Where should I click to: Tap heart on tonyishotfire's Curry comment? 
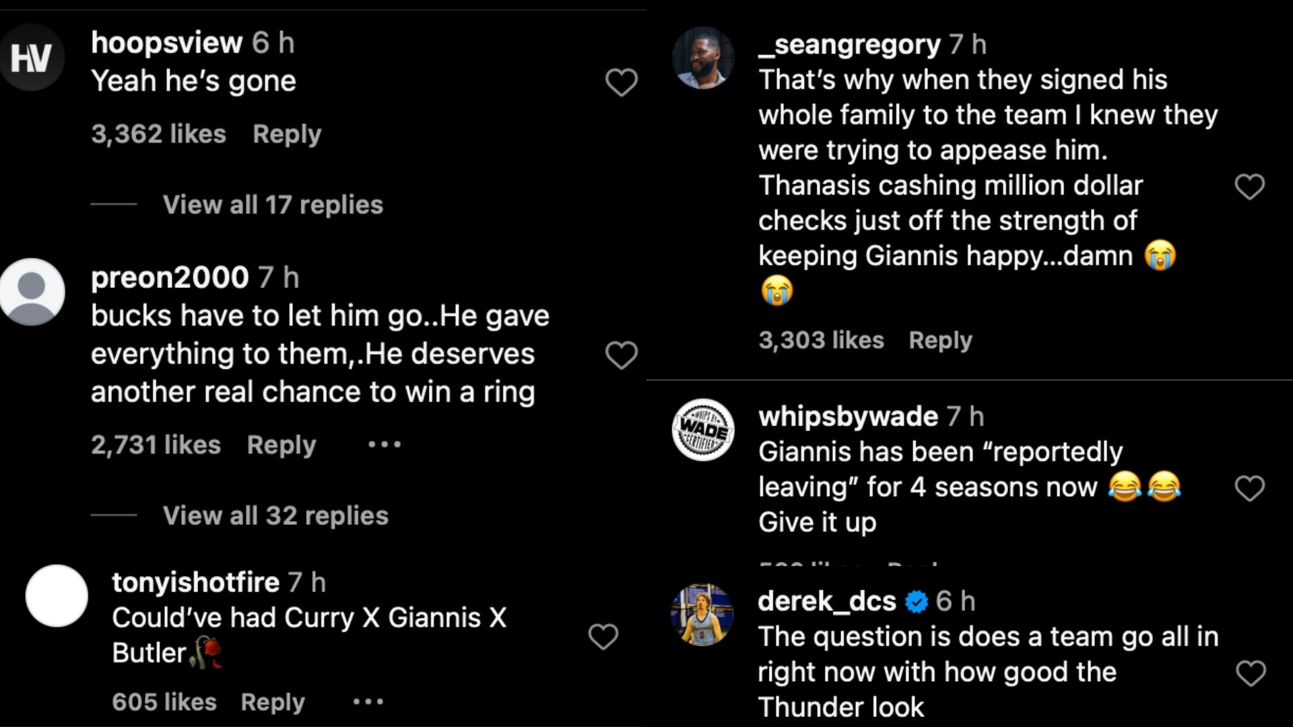pos(603,636)
